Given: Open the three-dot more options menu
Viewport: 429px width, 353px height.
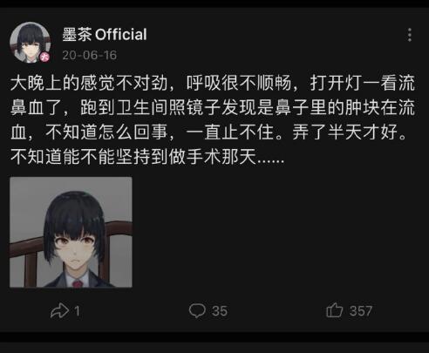Looking at the screenshot, I should [x=410, y=35].
